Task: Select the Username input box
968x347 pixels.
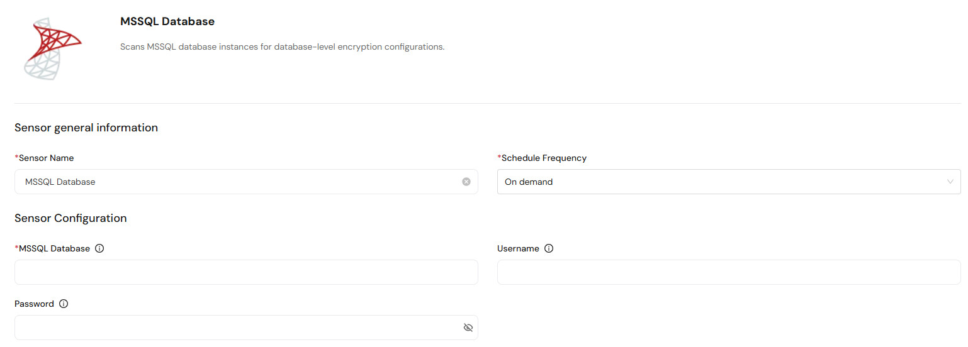Action: click(729, 272)
